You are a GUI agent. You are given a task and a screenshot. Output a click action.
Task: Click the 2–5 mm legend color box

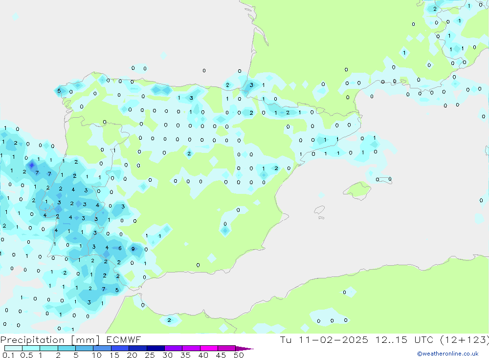pos(67,348)
